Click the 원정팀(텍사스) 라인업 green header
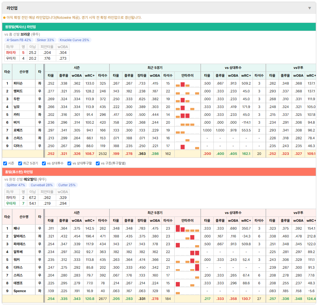Screen dimensions: 318x306 159,27
